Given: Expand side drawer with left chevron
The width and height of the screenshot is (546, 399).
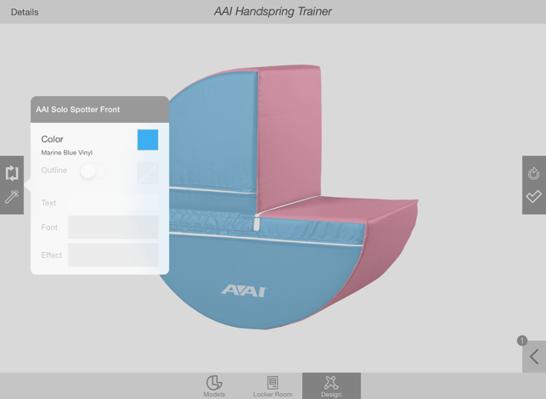Looking at the screenshot, I should pos(534,357).
